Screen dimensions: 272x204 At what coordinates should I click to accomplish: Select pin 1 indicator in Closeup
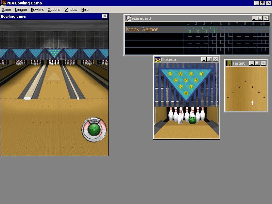click(x=186, y=93)
